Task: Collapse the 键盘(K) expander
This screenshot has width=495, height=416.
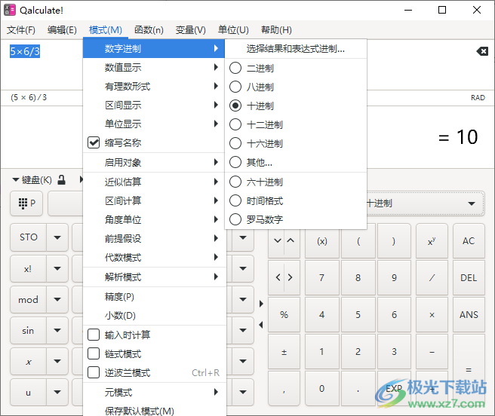Action: click(x=32, y=180)
